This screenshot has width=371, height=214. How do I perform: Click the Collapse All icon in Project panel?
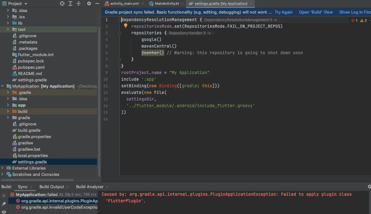79,3
